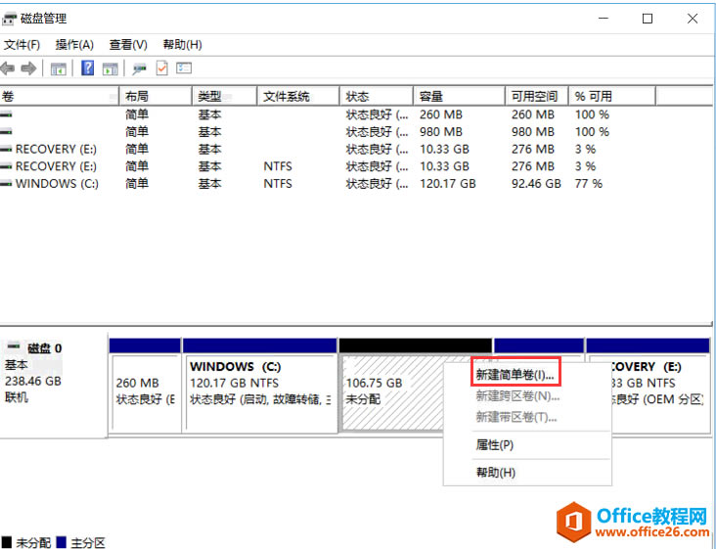The height and width of the screenshot is (549, 716).
Task: Click the black 未分配 legend swatch
Action: click(7, 542)
